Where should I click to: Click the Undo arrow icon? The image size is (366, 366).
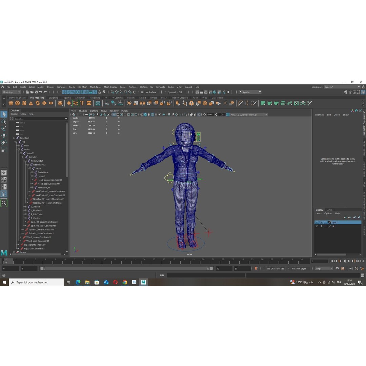pyautogui.click(x=41, y=92)
